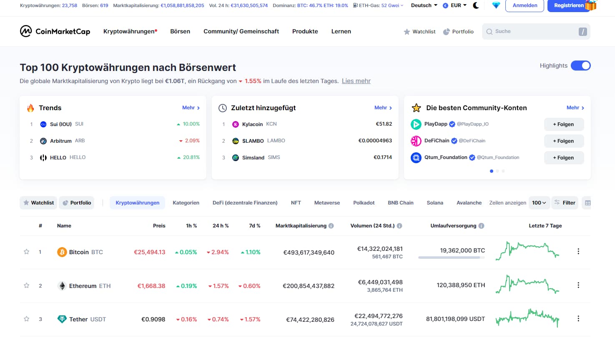Image resolution: width=615 pixels, height=341 pixels.
Task: Select the DeFi (dezentrale Finanzen) tab
Action: pyautogui.click(x=245, y=203)
